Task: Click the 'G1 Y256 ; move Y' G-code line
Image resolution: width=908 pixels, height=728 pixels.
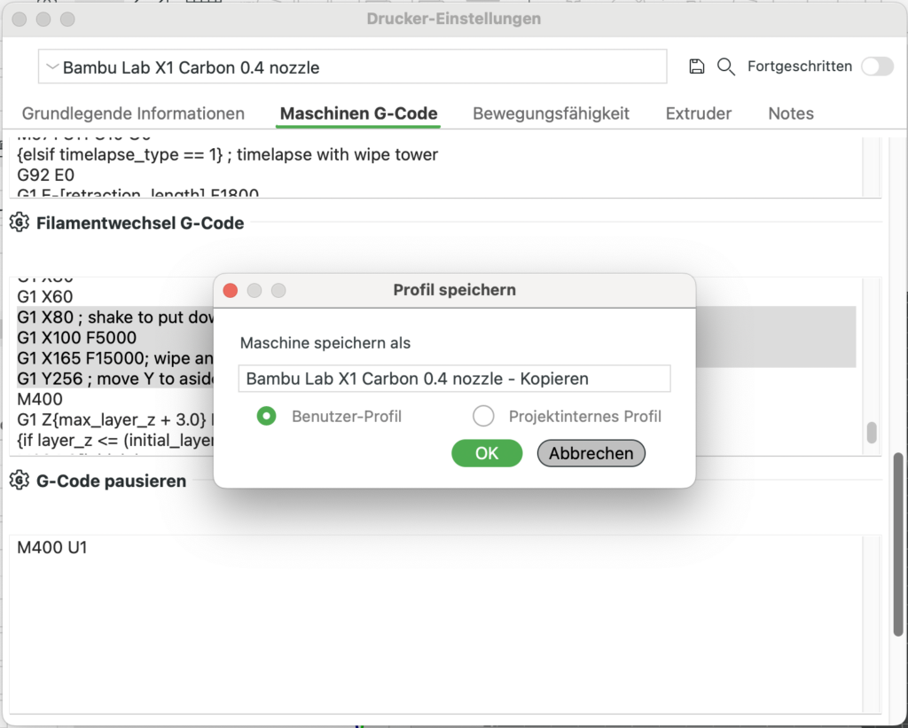Action: tap(116, 379)
